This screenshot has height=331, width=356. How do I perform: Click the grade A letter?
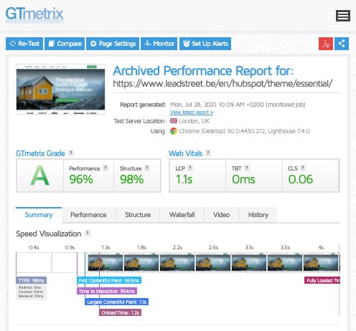39,176
